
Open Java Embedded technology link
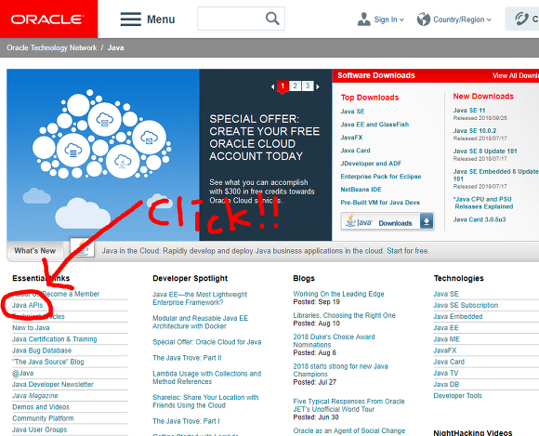458,317
